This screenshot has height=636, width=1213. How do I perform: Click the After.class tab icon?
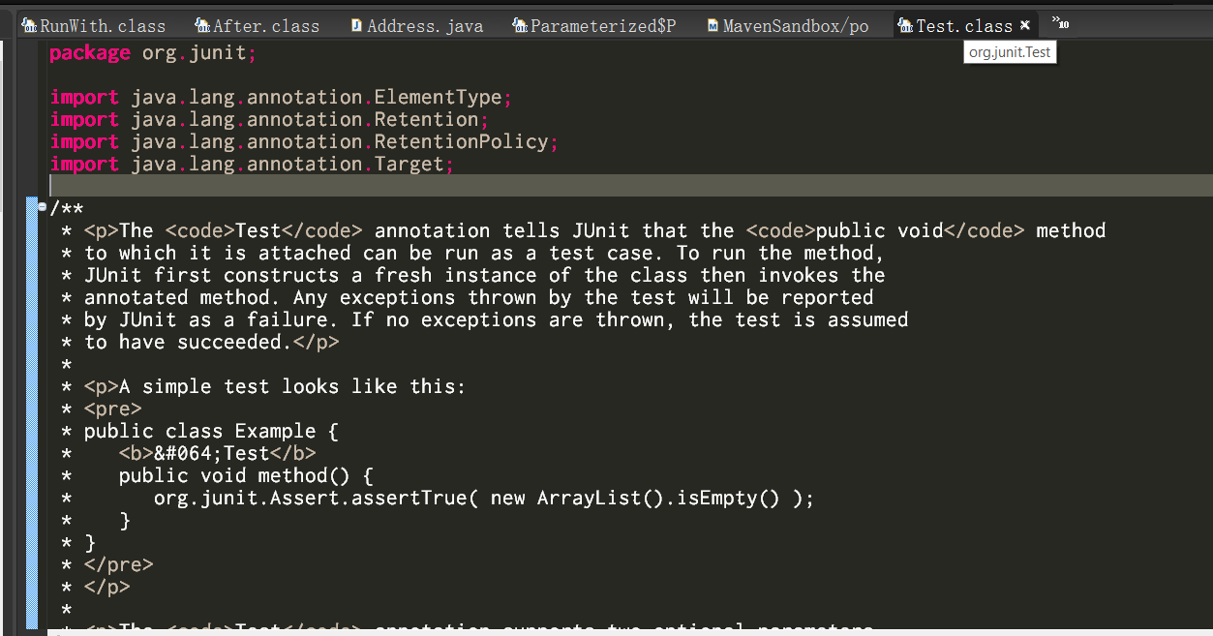[202, 25]
